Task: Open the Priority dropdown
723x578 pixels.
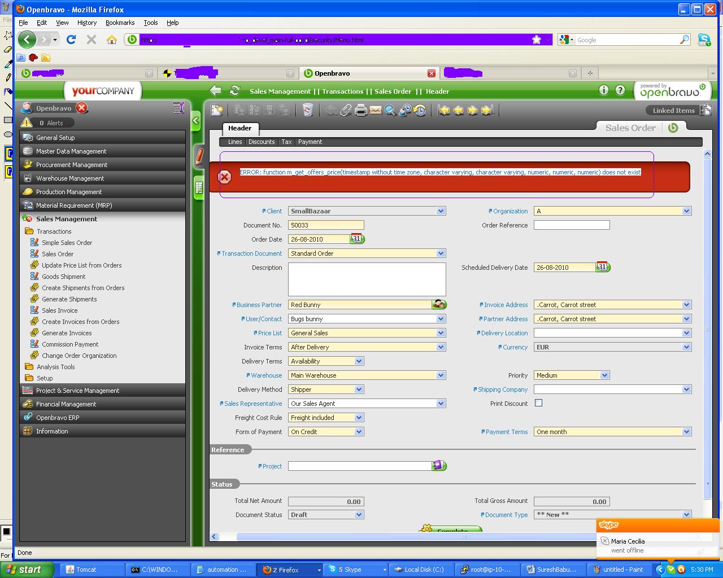Action: point(604,375)
